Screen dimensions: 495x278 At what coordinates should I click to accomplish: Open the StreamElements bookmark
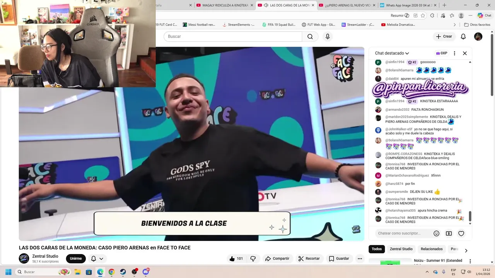pos(239,25)
